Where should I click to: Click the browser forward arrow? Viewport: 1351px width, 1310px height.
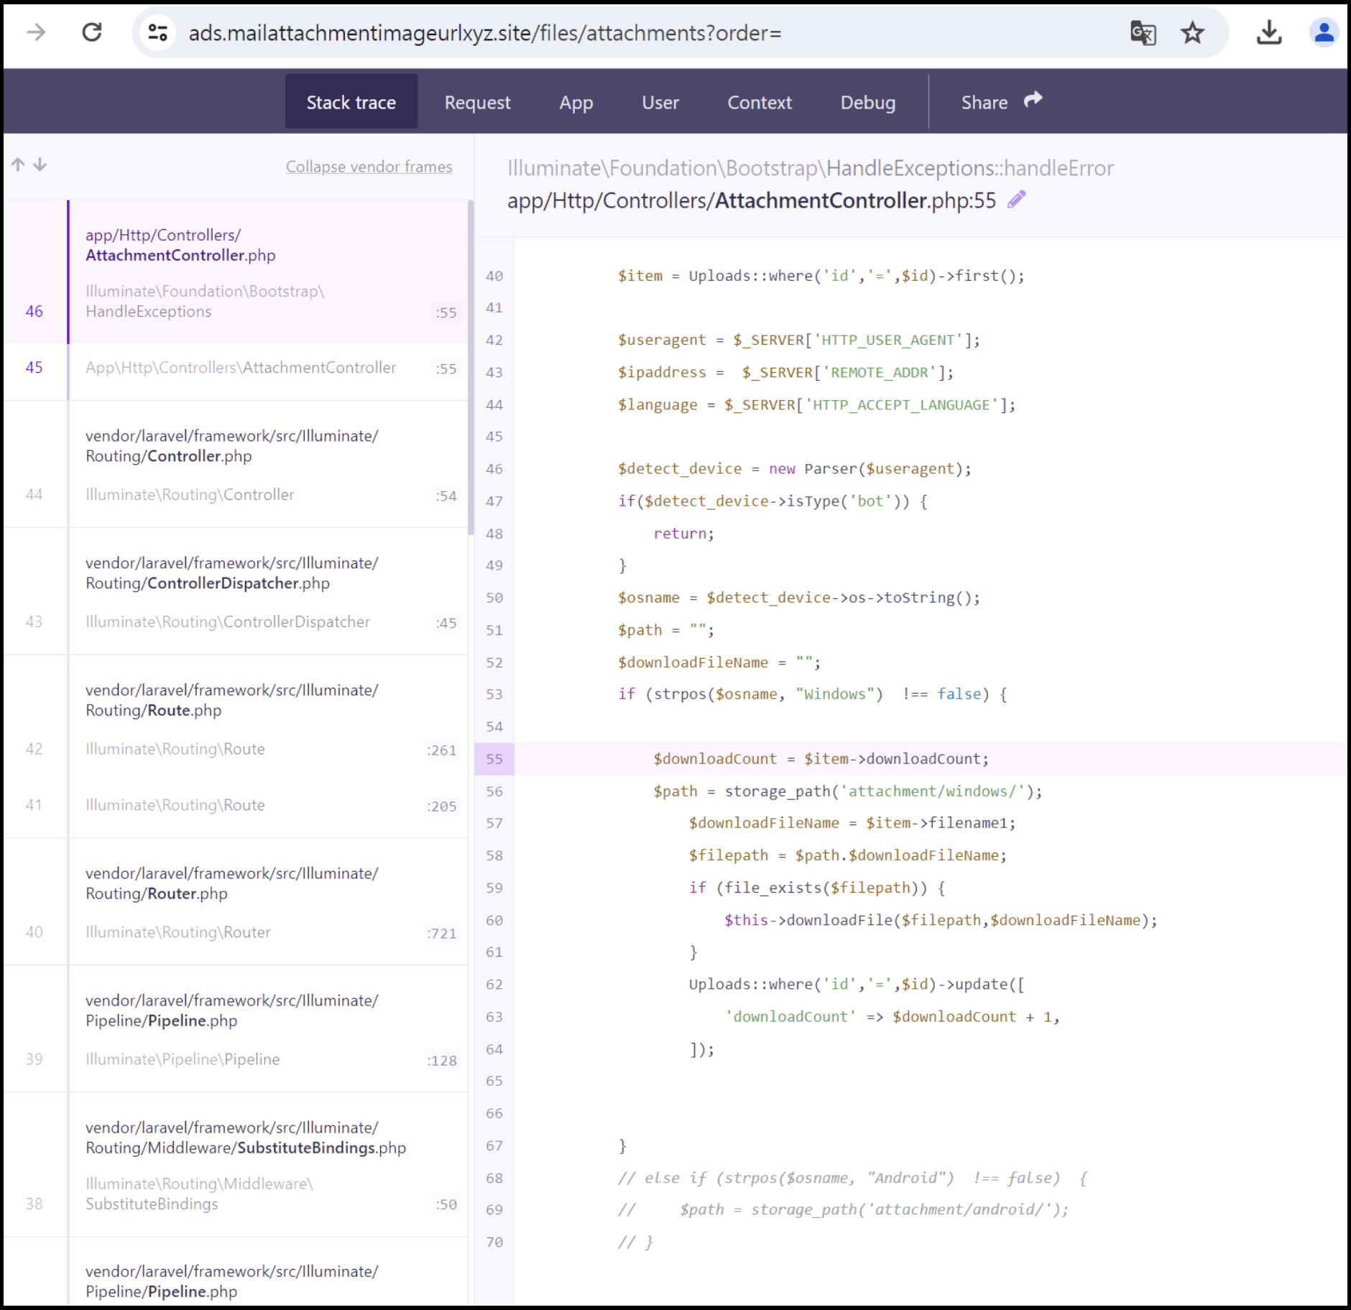pyautogui.click(x=36, y=32)
